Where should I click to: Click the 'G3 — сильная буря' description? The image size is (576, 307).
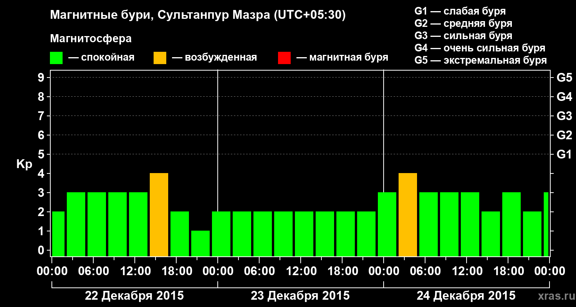point(463,35)
